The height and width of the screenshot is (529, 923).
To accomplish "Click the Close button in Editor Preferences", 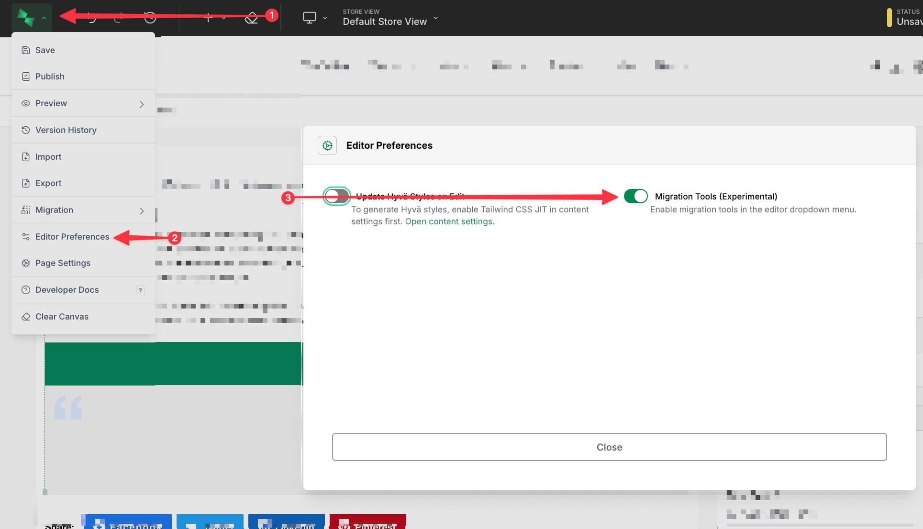I will coord(609,447).
